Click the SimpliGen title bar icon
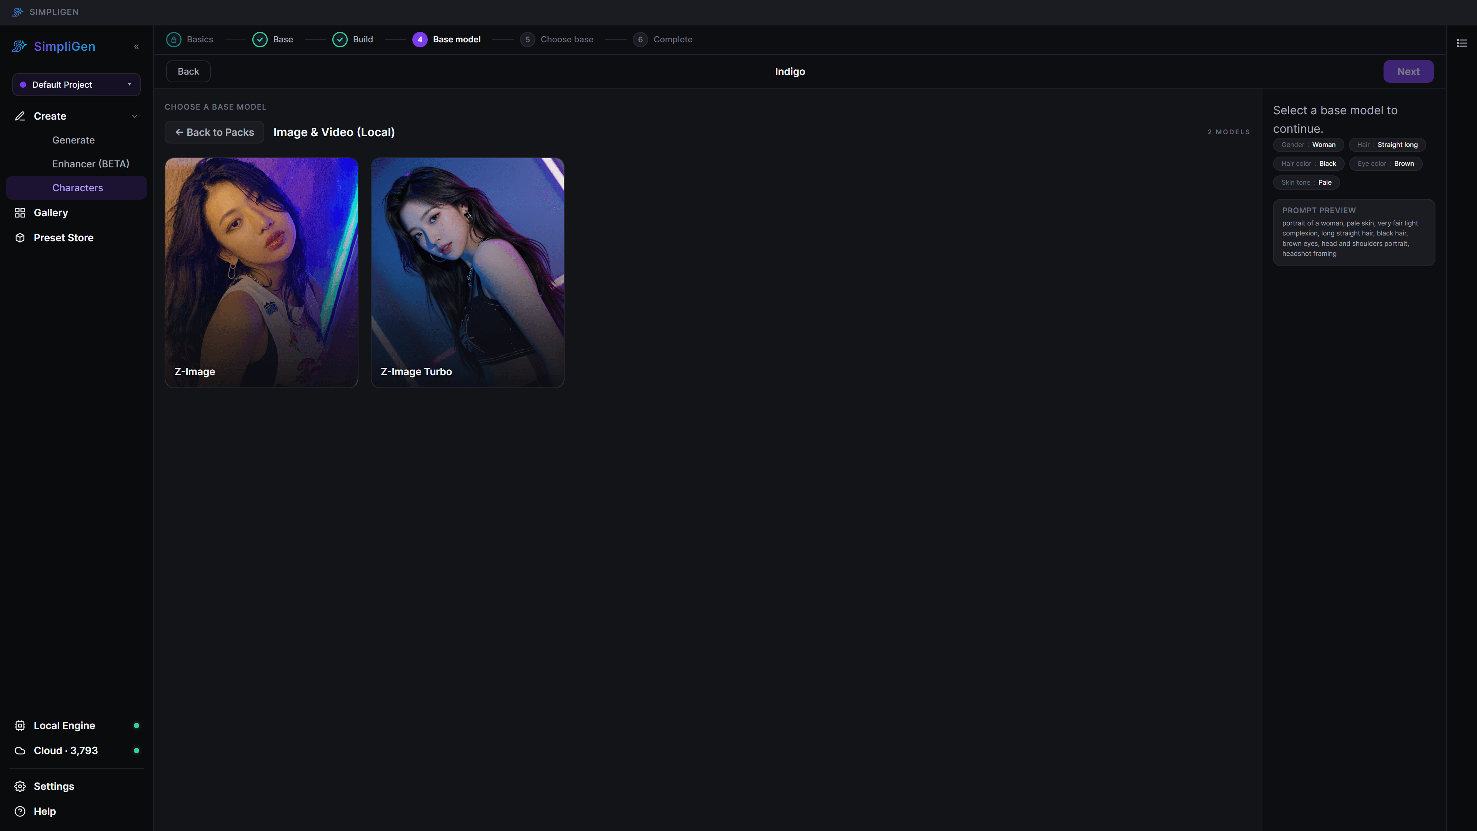1477x831 pixels. [18, 12]
